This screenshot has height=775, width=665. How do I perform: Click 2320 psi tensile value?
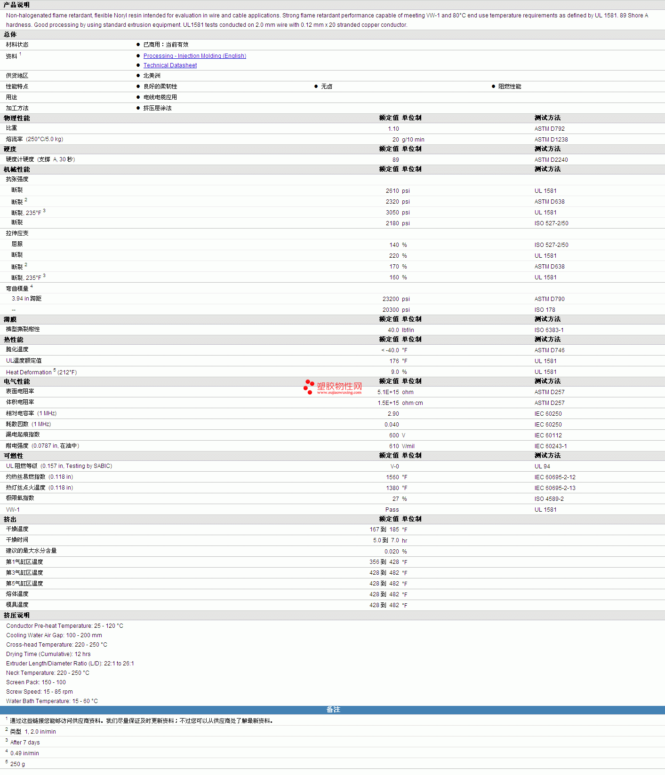pos(398,202)
